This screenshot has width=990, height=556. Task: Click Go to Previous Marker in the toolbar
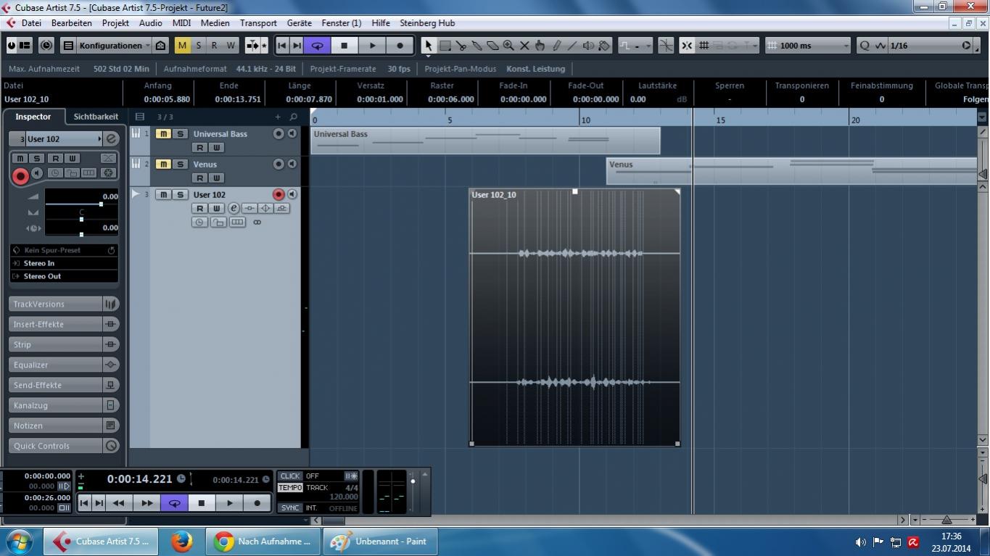(282, 46)
